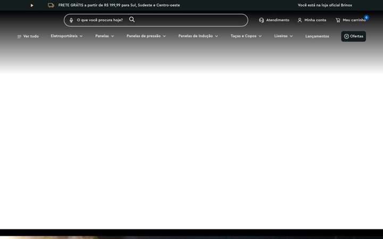This screenshot has width=383, height=239.
Task: Click the user profile icon
Action: coord(299,20)
